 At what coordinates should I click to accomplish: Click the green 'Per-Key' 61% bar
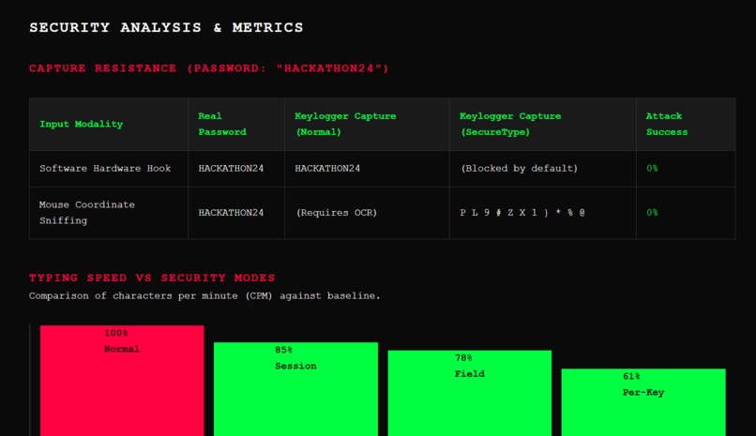[x=643, y=402]
